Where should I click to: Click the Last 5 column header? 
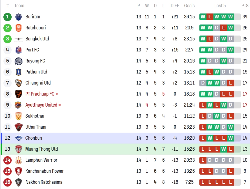pos(220,6)
